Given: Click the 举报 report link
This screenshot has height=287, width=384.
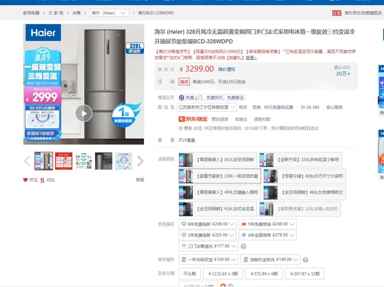Looking at the screenshot, I should pos(140,180).
